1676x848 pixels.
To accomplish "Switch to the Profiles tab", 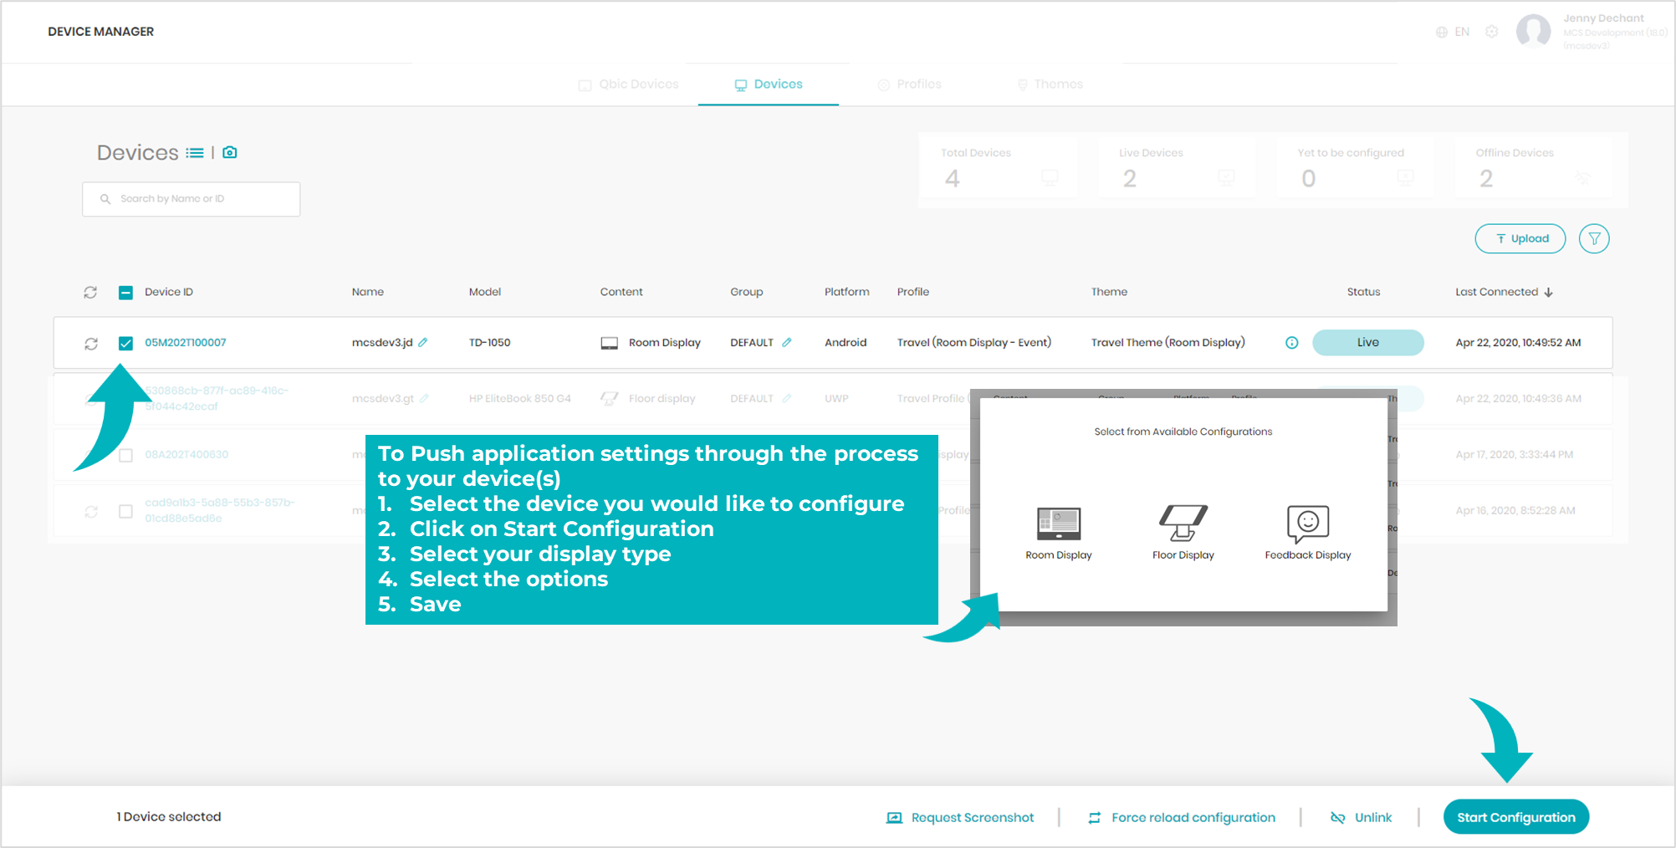I will (x=909, y=84).
